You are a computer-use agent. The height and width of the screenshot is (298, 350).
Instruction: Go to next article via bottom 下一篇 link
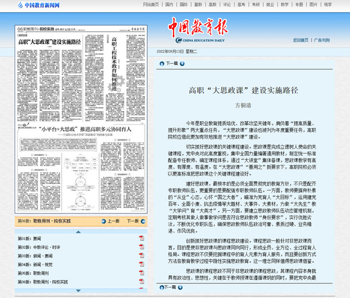pyautogui.click(x=170, y=287)
